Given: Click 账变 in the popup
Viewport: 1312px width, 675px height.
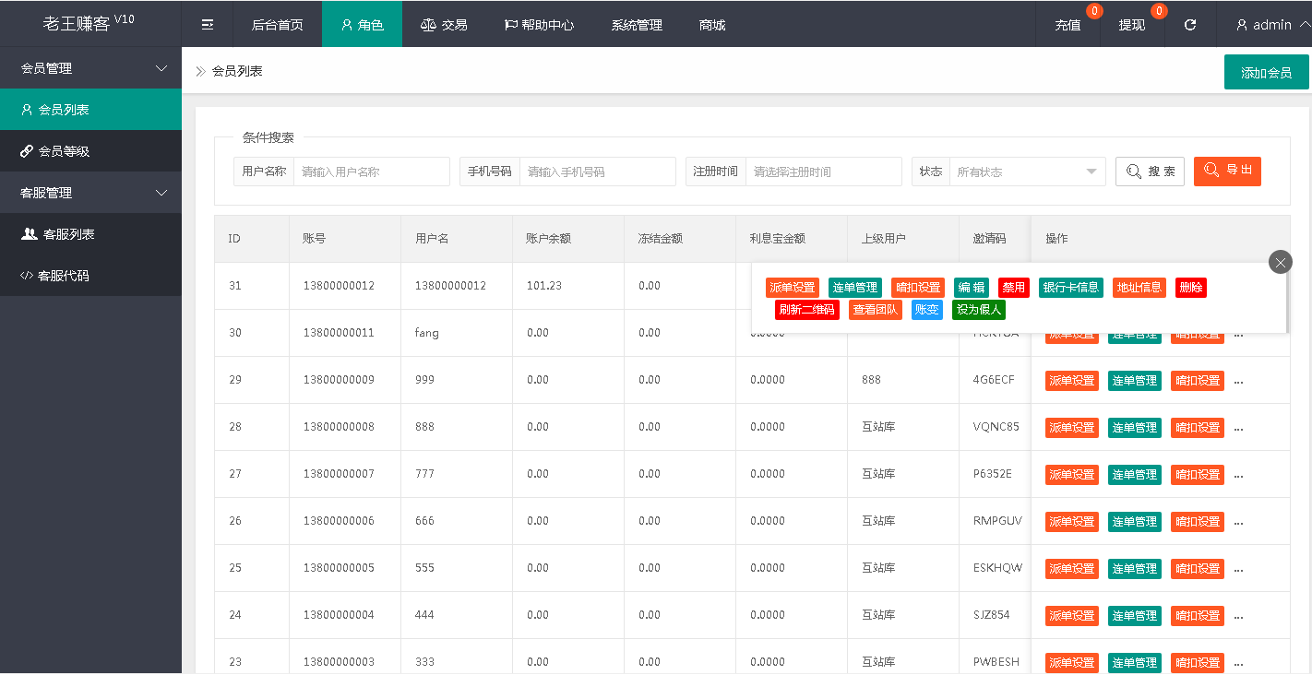Looking at the screenshot, I should coord(927,310).
